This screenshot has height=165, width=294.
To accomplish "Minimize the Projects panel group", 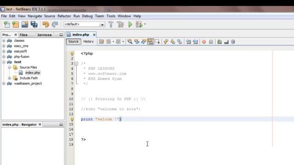I will click(x=61, y=35).
